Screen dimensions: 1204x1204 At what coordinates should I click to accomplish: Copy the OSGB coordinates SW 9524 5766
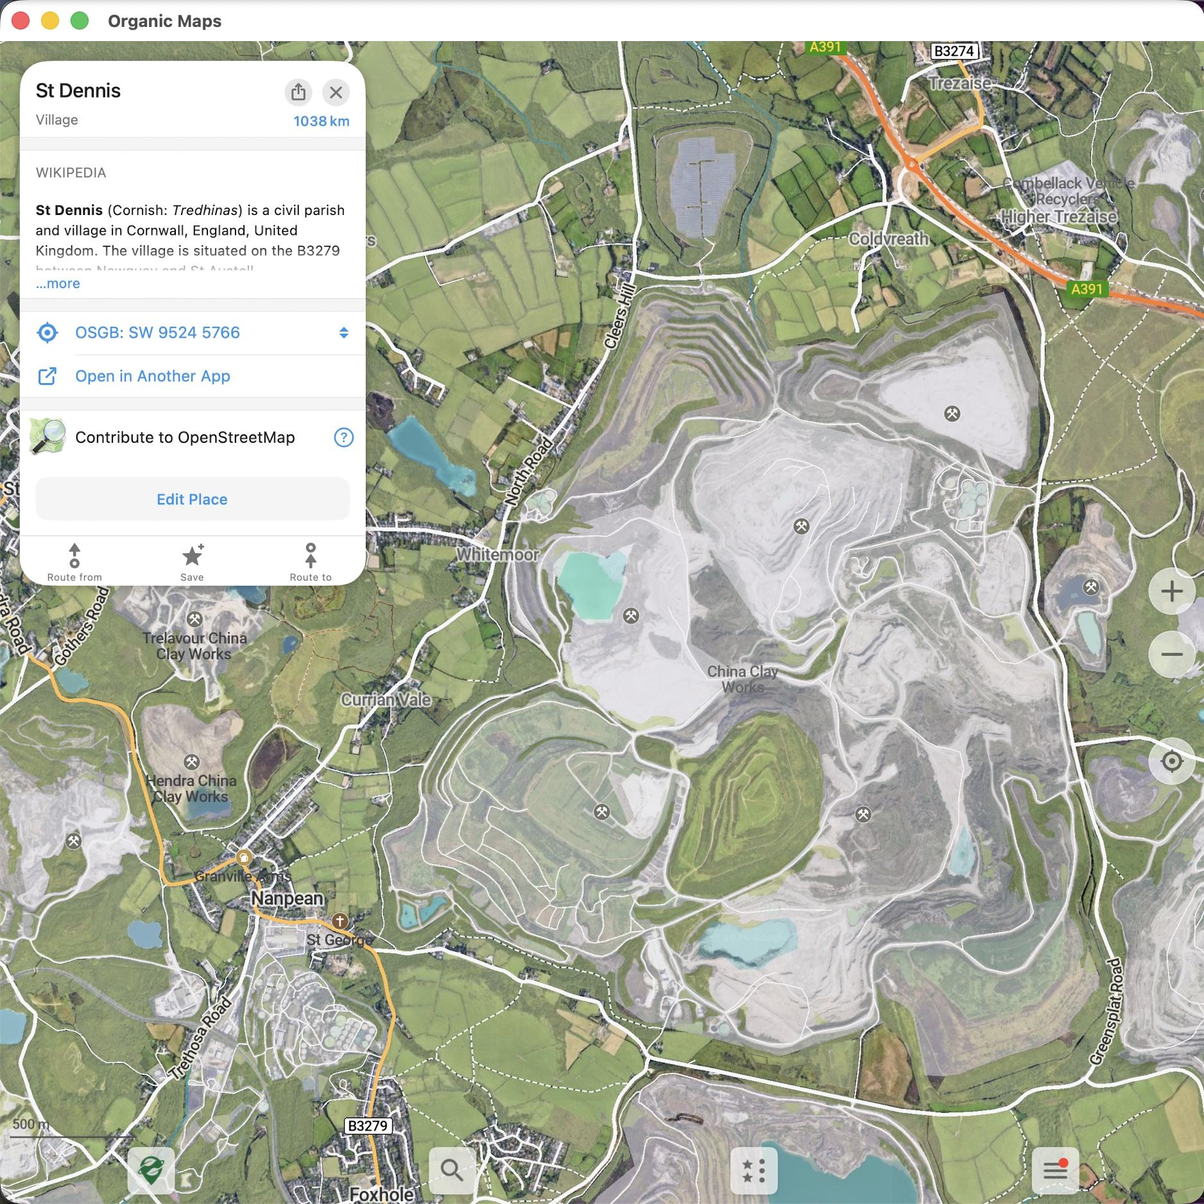pos(157,332)
